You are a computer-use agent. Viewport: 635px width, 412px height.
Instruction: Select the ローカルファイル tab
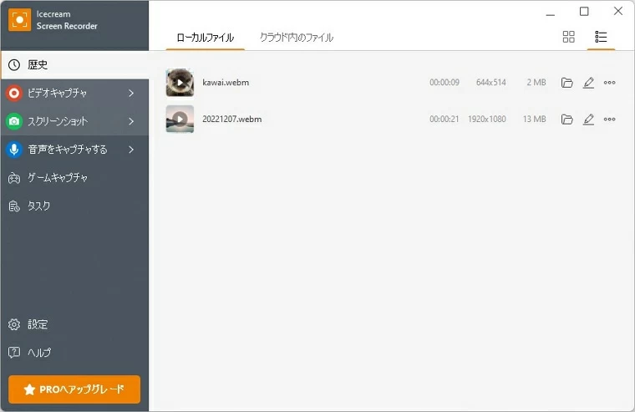point(205,38)
